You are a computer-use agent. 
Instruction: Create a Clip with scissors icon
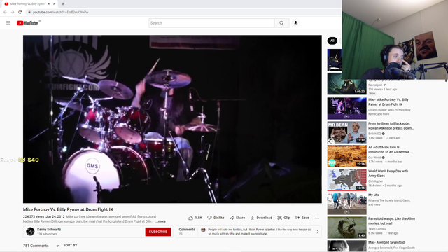tap(283, 218)
